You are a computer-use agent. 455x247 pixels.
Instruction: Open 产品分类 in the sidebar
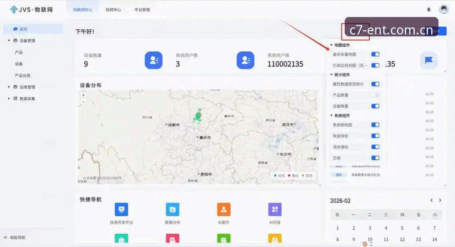tap(23, 76)
